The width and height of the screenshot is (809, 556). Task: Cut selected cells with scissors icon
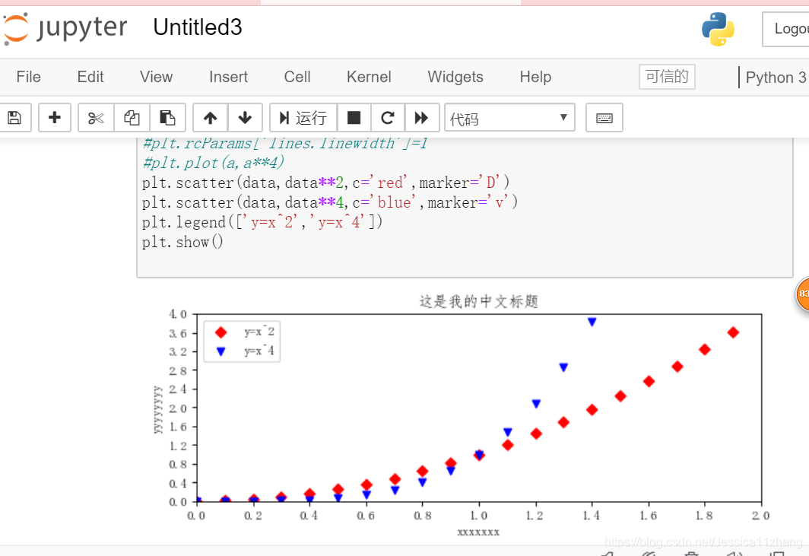tap(96, 118)
